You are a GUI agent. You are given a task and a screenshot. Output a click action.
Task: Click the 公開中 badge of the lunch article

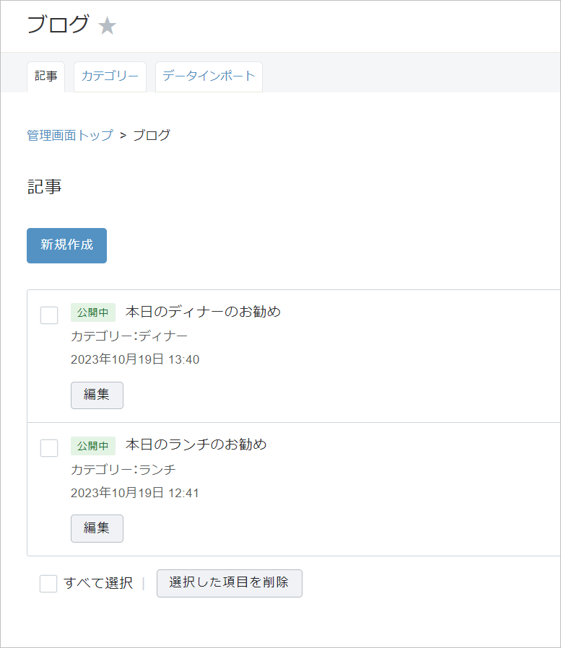(x=92, y=446)
